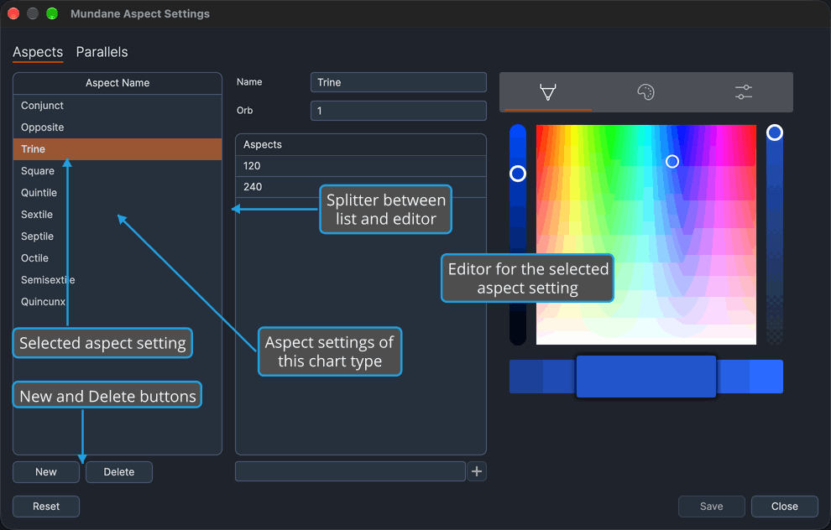Select the Conjunct aspect row
831x530 pixels.
coord(118,106)
